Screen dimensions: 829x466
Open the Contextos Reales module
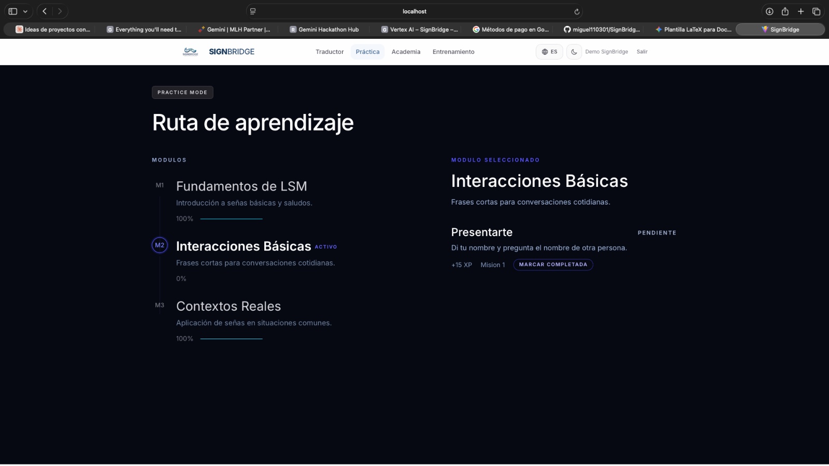click(x=228, y=307)
